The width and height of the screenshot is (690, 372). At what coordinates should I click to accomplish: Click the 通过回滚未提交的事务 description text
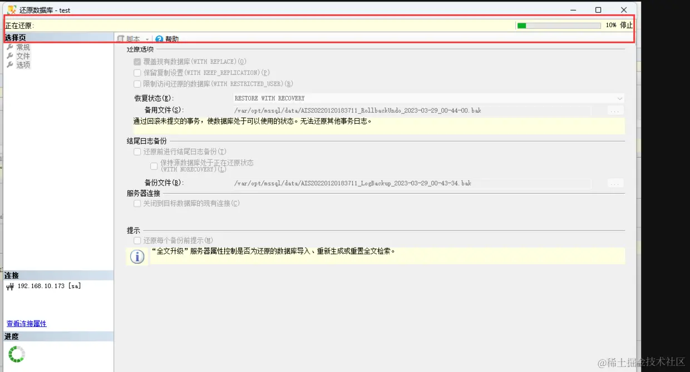(253, 121)
